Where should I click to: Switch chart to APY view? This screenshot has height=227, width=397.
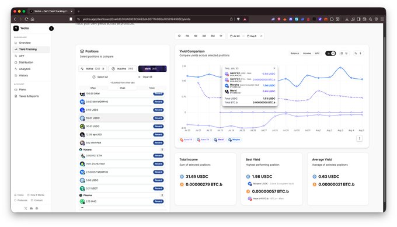[317, 54]
